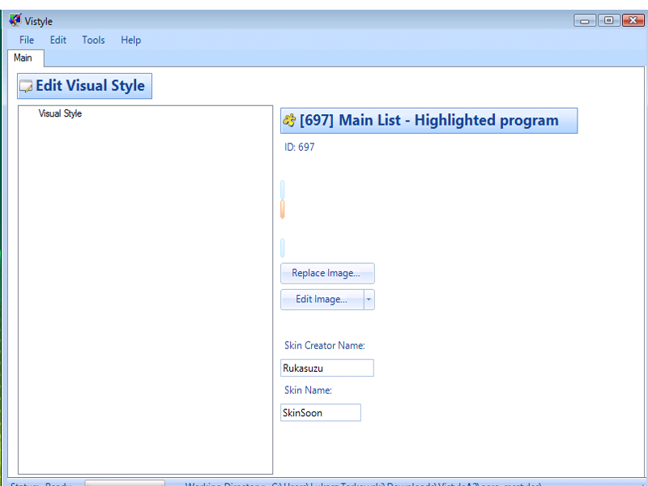Maximize the Vistyle window

[608, 20]
